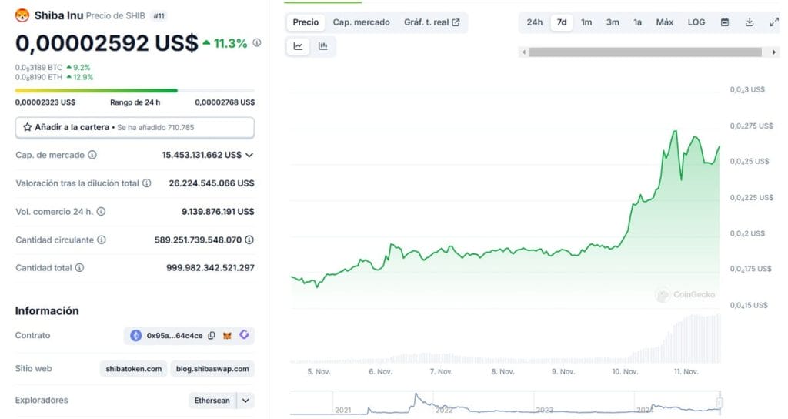Click the ETH price line 0.0₈8190 ETH
Viewport: 788px width, 419px height.
pos(38,78)
